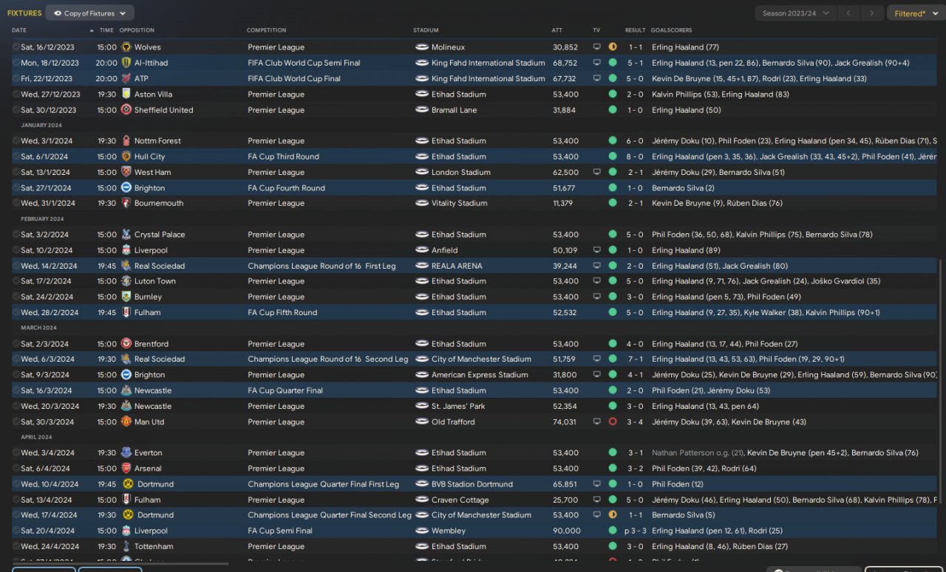This screenshot has width=946, height=572.
Task: Click the TV icon in the Wolves row
Action: [x=597, y=47]
